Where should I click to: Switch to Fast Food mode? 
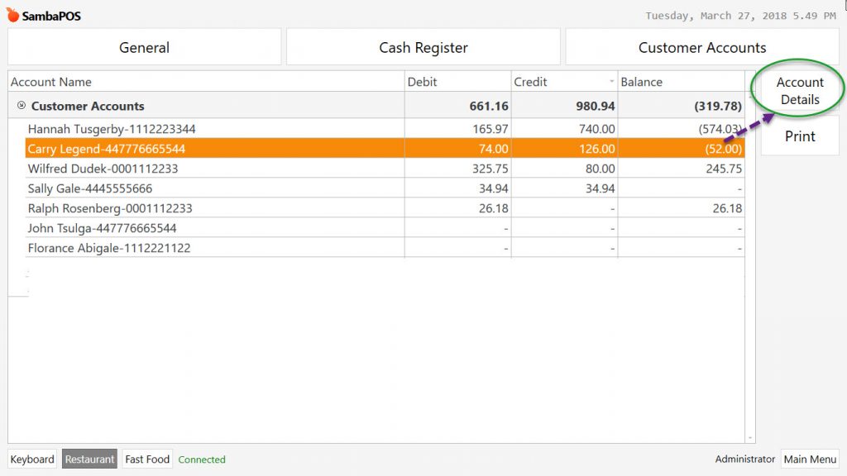point(147,459)
